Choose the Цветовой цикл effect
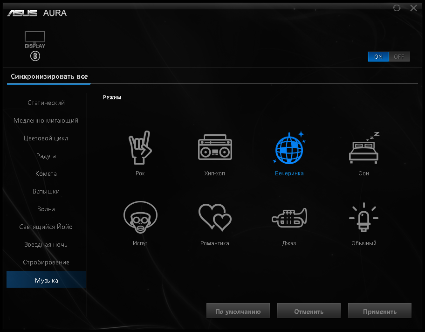This screenshot has height=332, width=425. point(46,138)
